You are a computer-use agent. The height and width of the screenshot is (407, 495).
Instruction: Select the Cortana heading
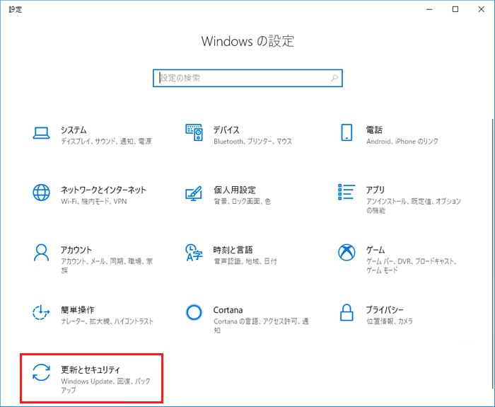click(228, 310)
